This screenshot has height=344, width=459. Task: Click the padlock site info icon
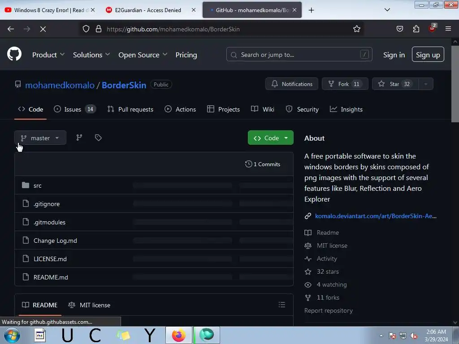[99, 29]
